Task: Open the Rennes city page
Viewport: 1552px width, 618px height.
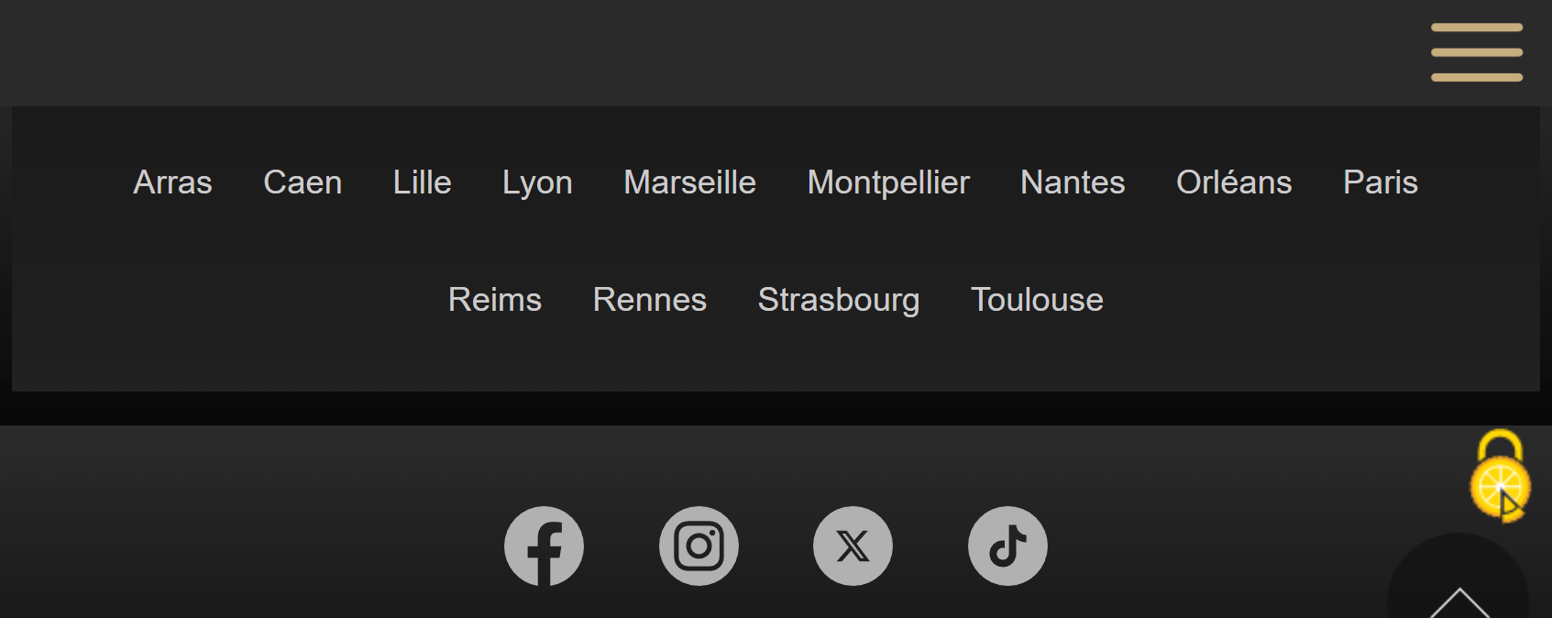Action: pyautogui.click(x=649, y=300)
